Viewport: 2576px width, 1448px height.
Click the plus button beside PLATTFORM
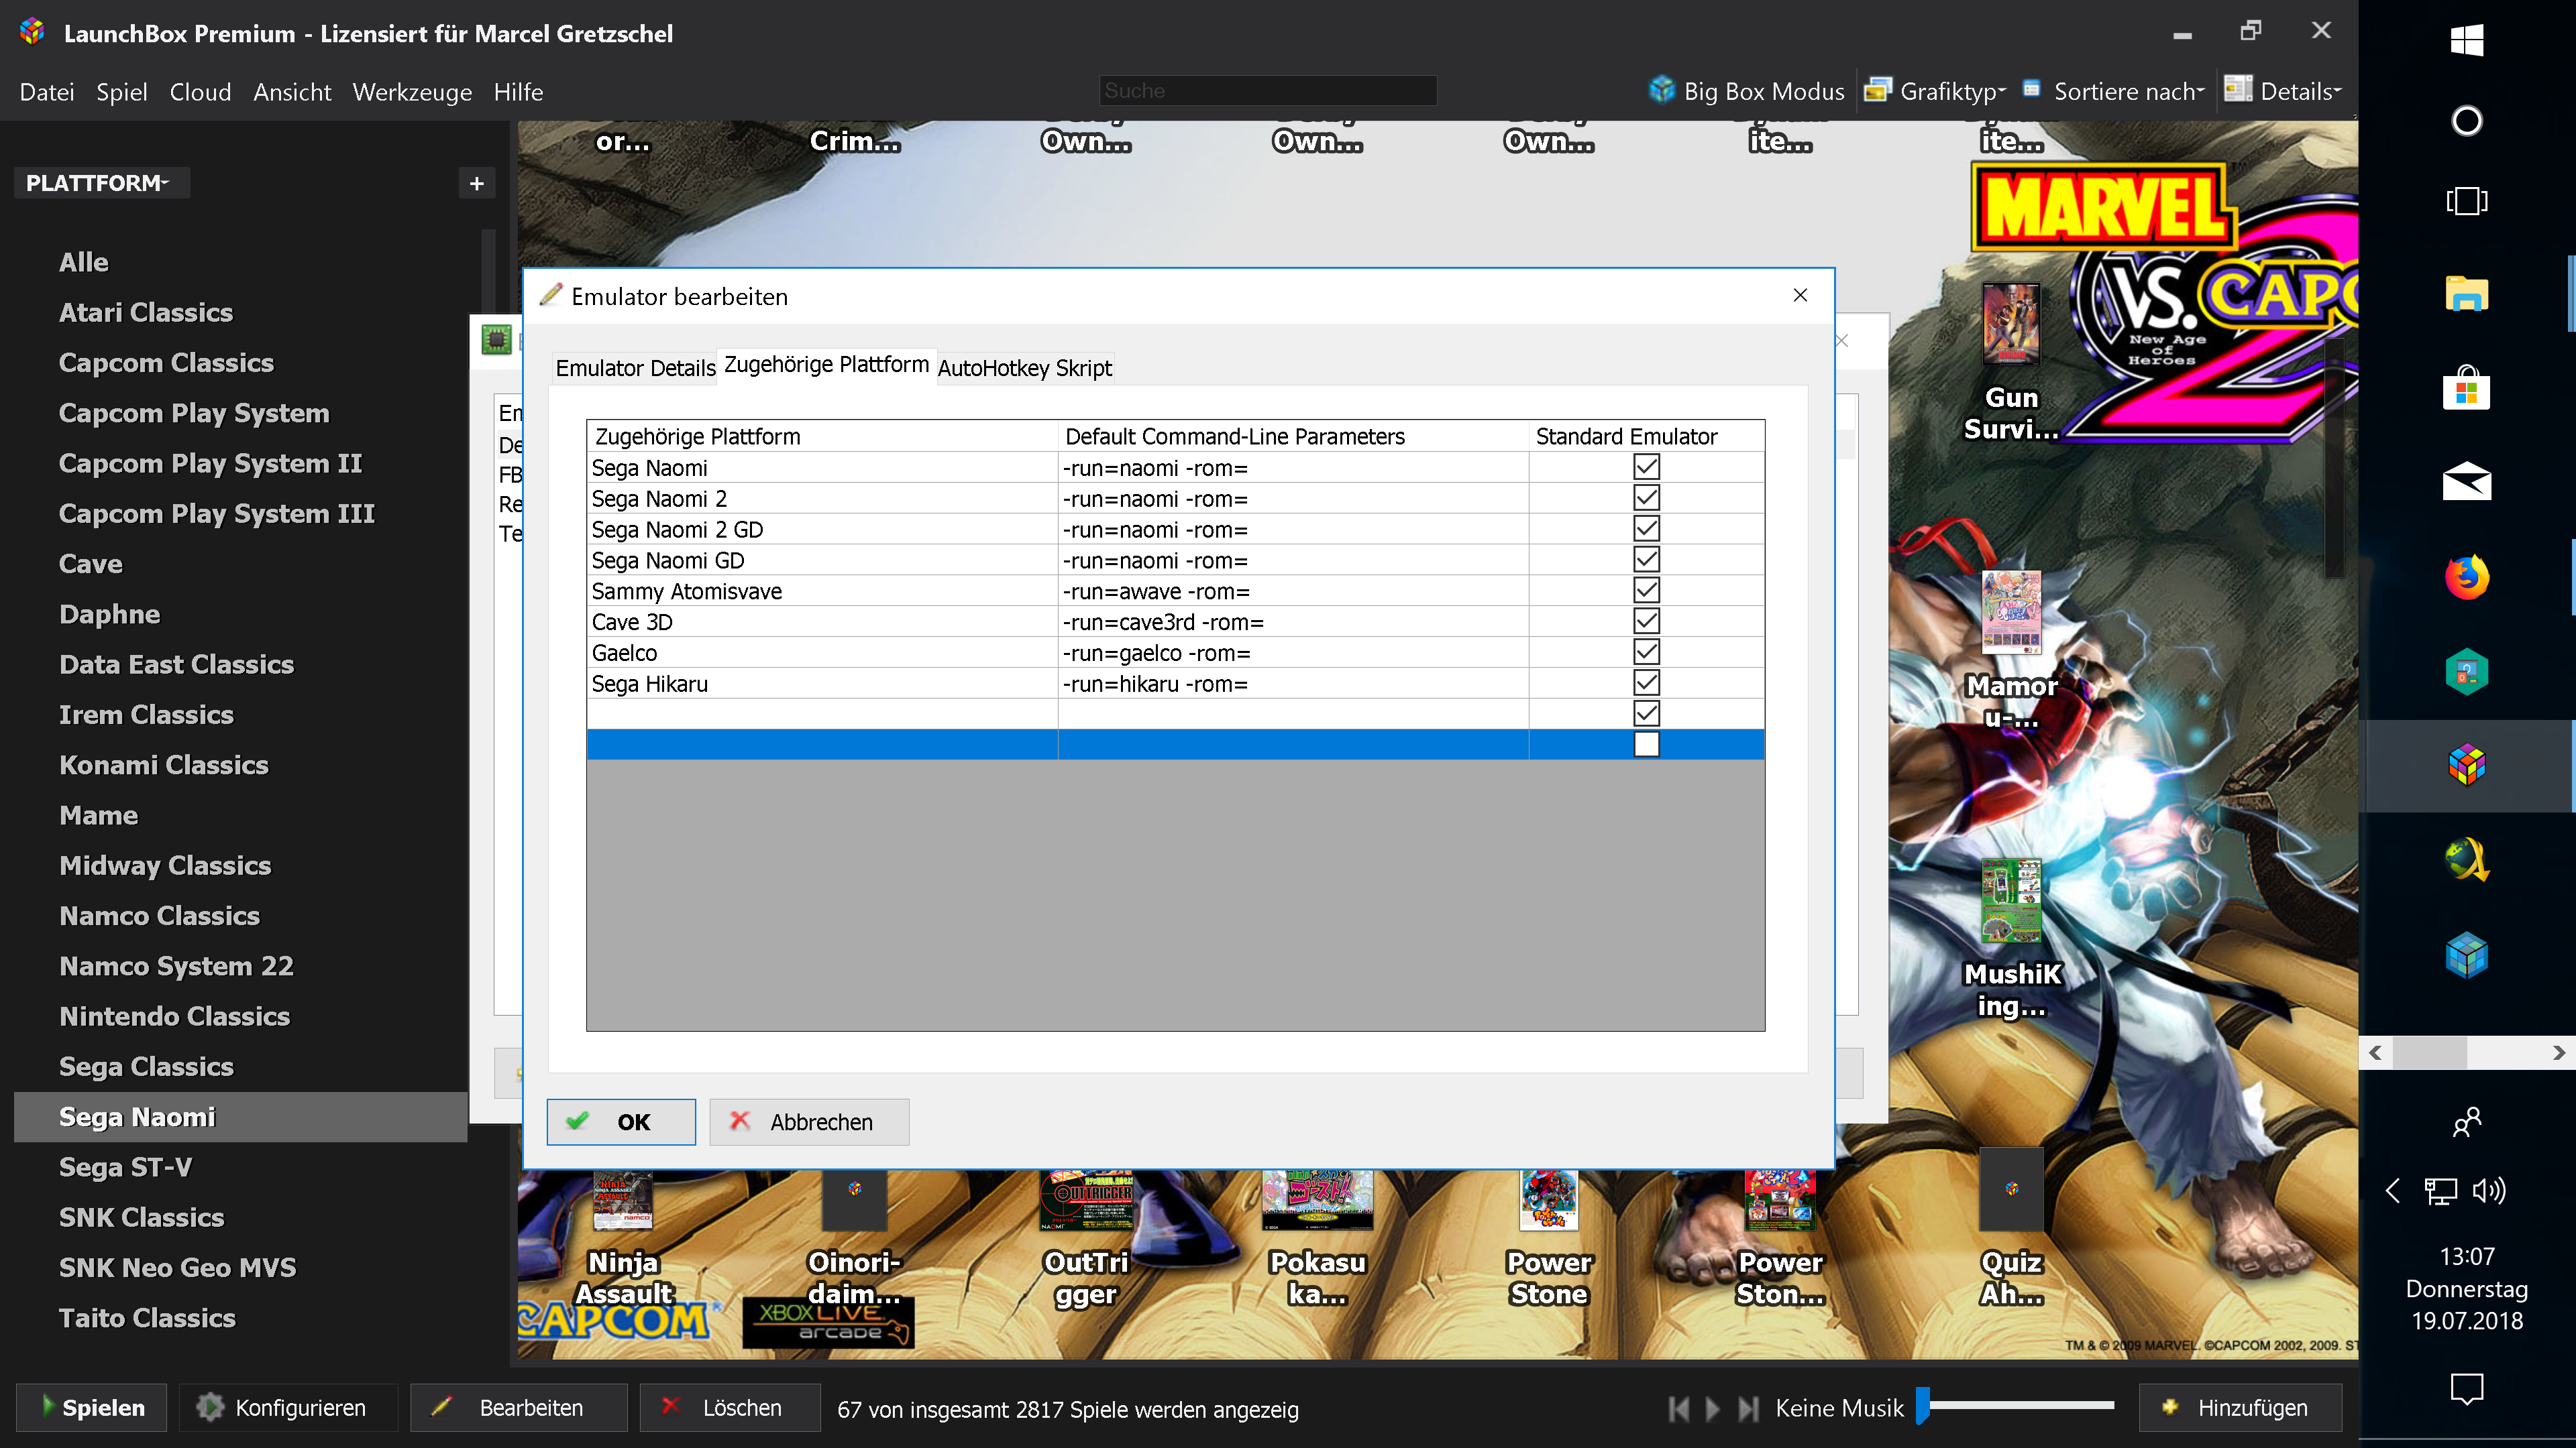[476, 183]
